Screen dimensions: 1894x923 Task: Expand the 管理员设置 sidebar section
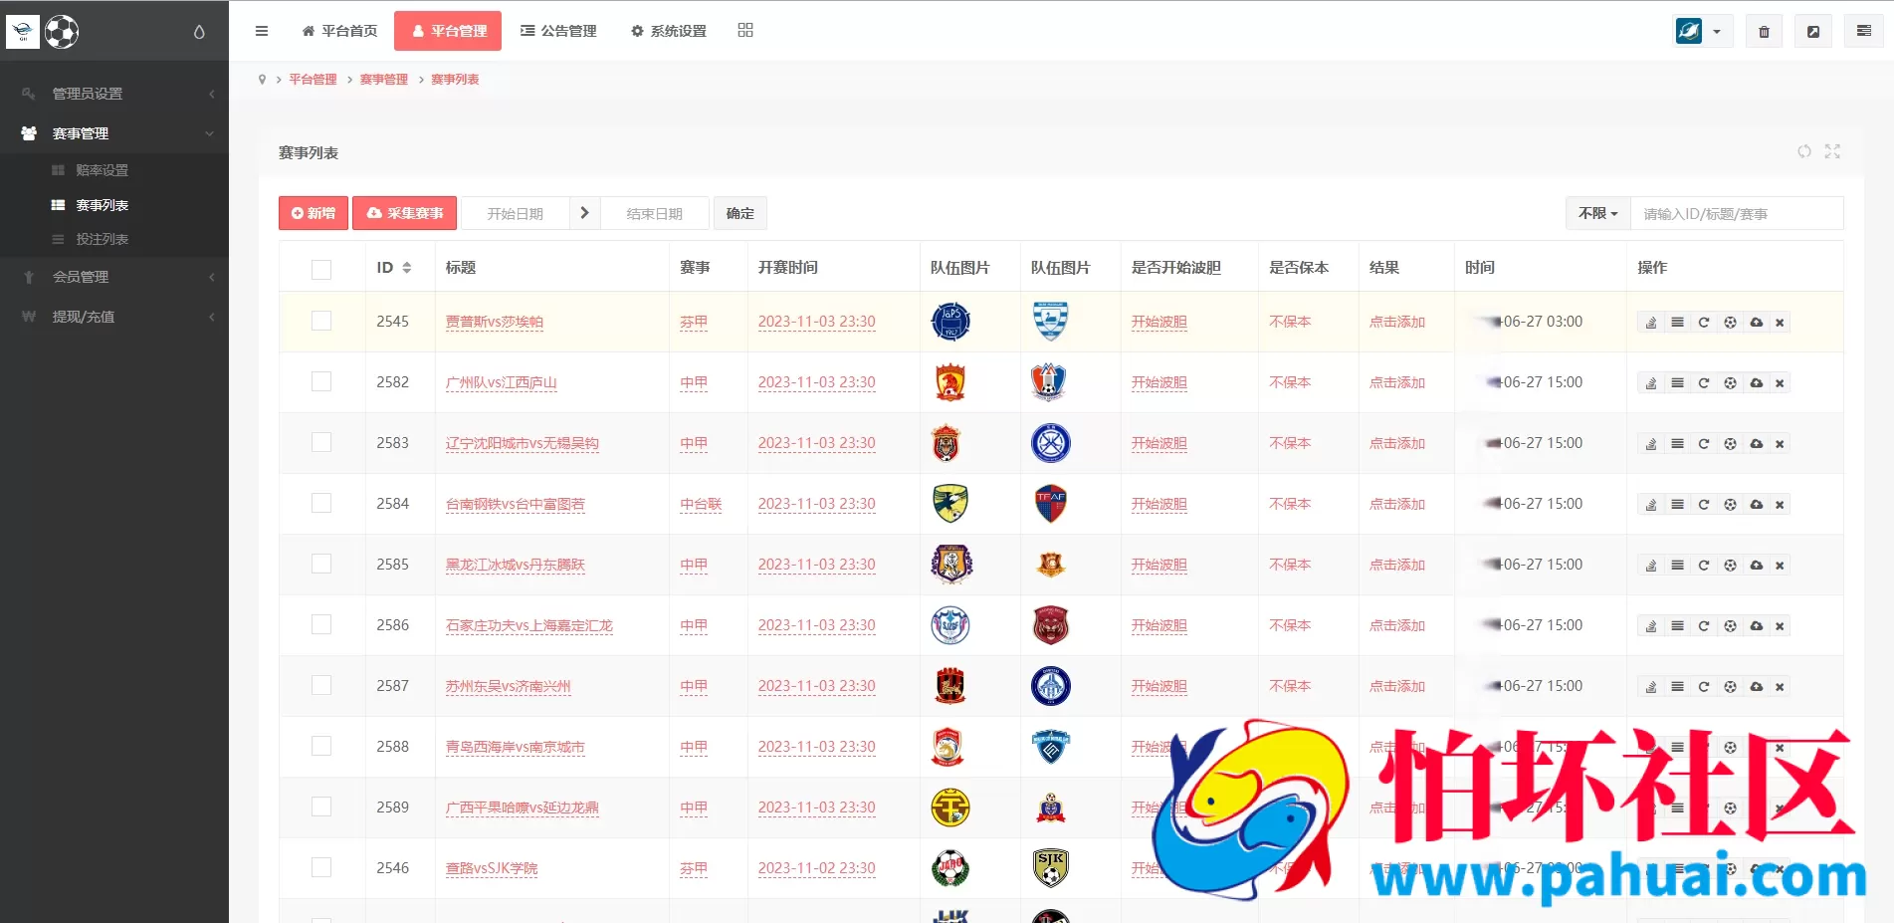point(114,94)
